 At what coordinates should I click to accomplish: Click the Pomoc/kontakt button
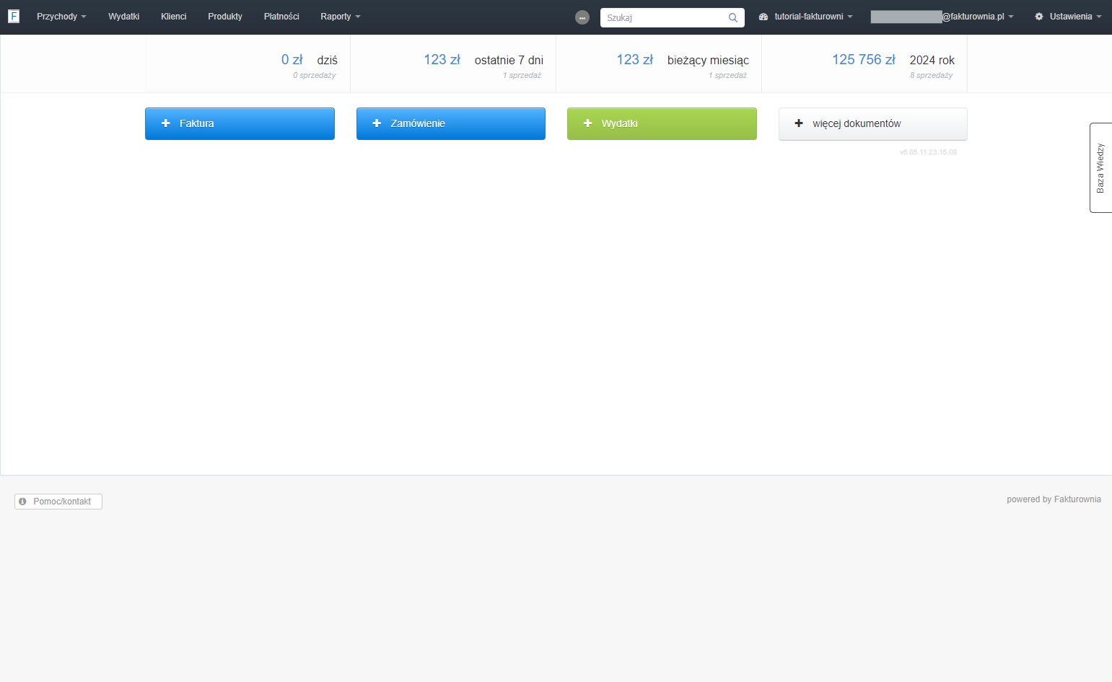(x=58, y=502)
